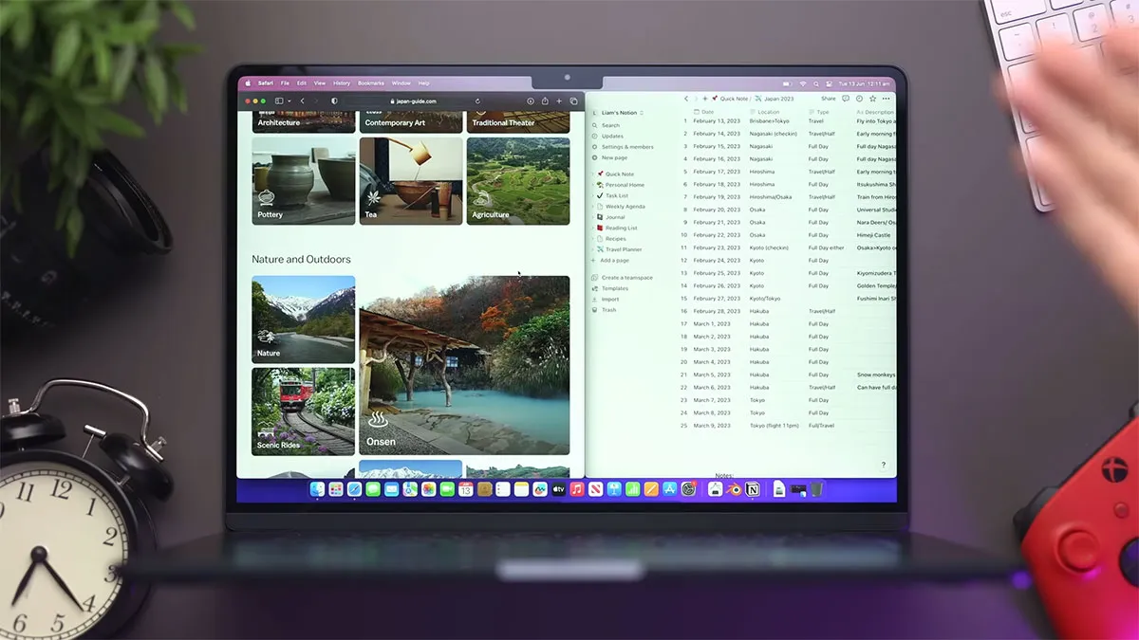1139x640 pixels.
Task: Click the Notion help question mark button
Action: 884,465
